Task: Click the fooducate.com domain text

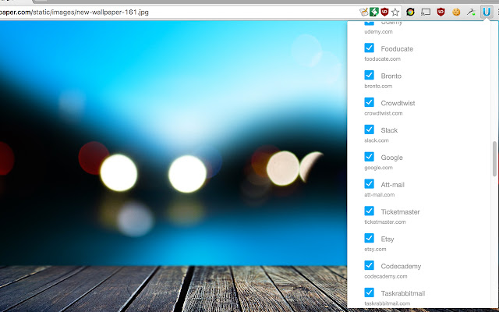Action: pos(383,59)
